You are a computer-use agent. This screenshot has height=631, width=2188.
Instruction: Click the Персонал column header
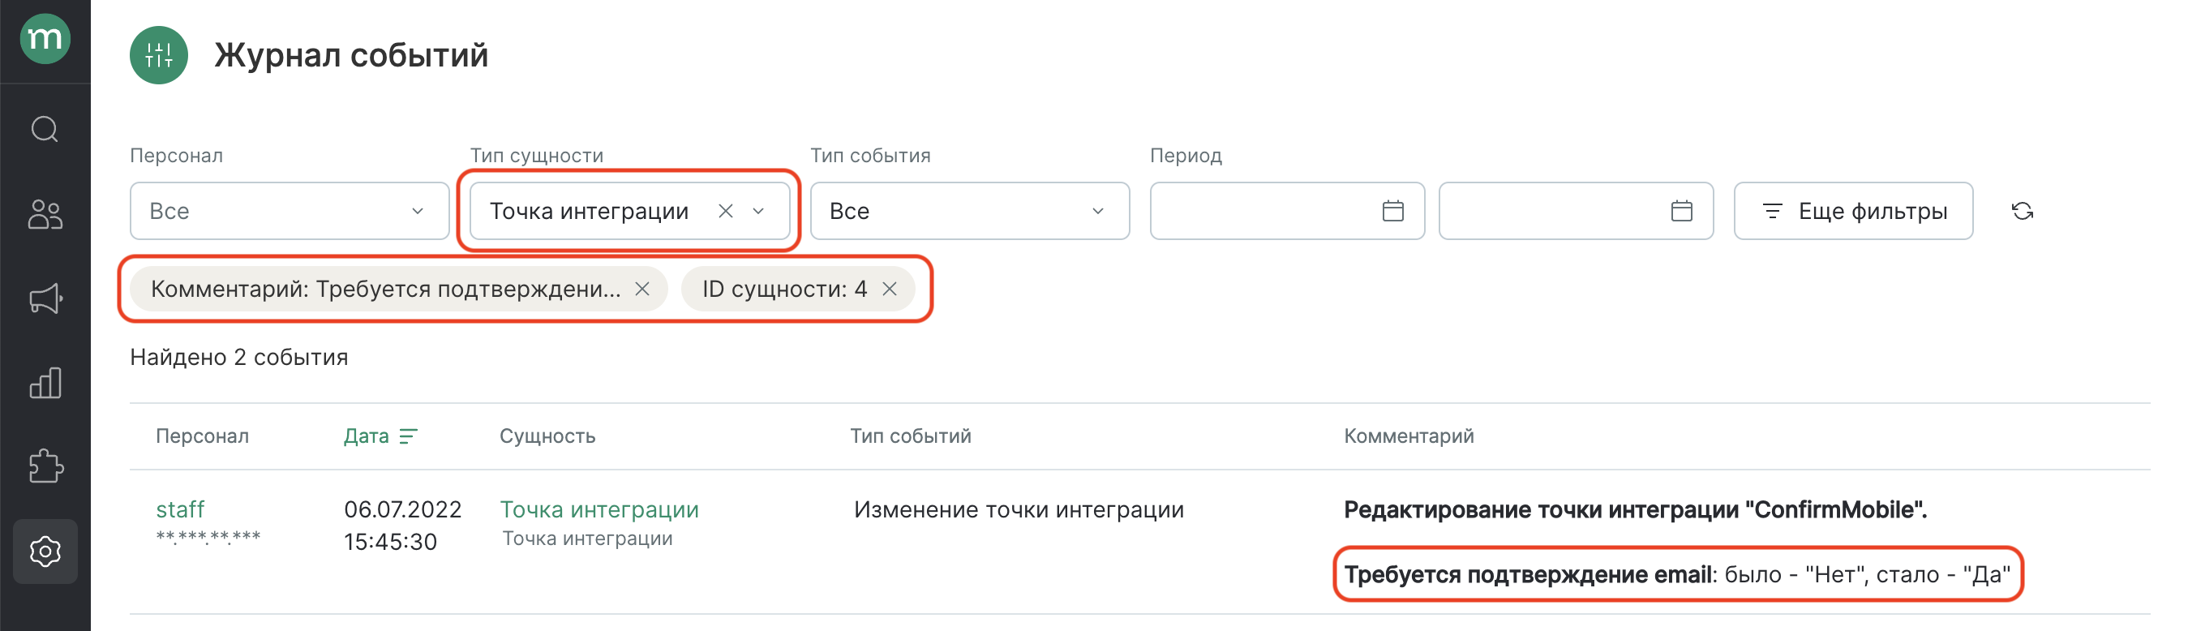click(202, 436)
